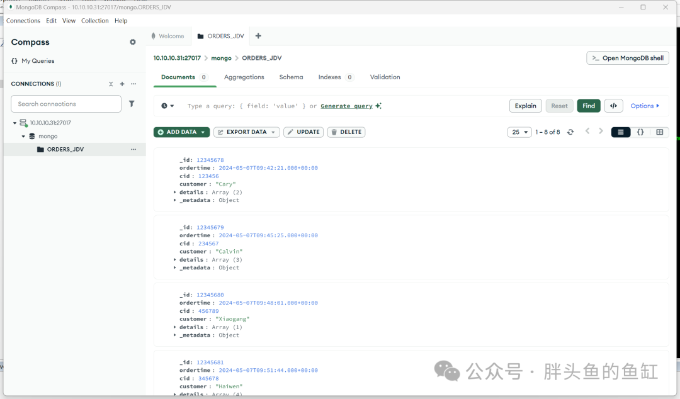Open the 25 per page dropdown
Viewport: 680px width, 399px height.
click(519, 132)
